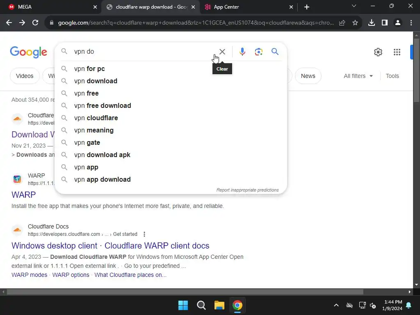Viewport: 420px width, 315px height.
Task: Filter results by Videos
Action: coord(25,76)
